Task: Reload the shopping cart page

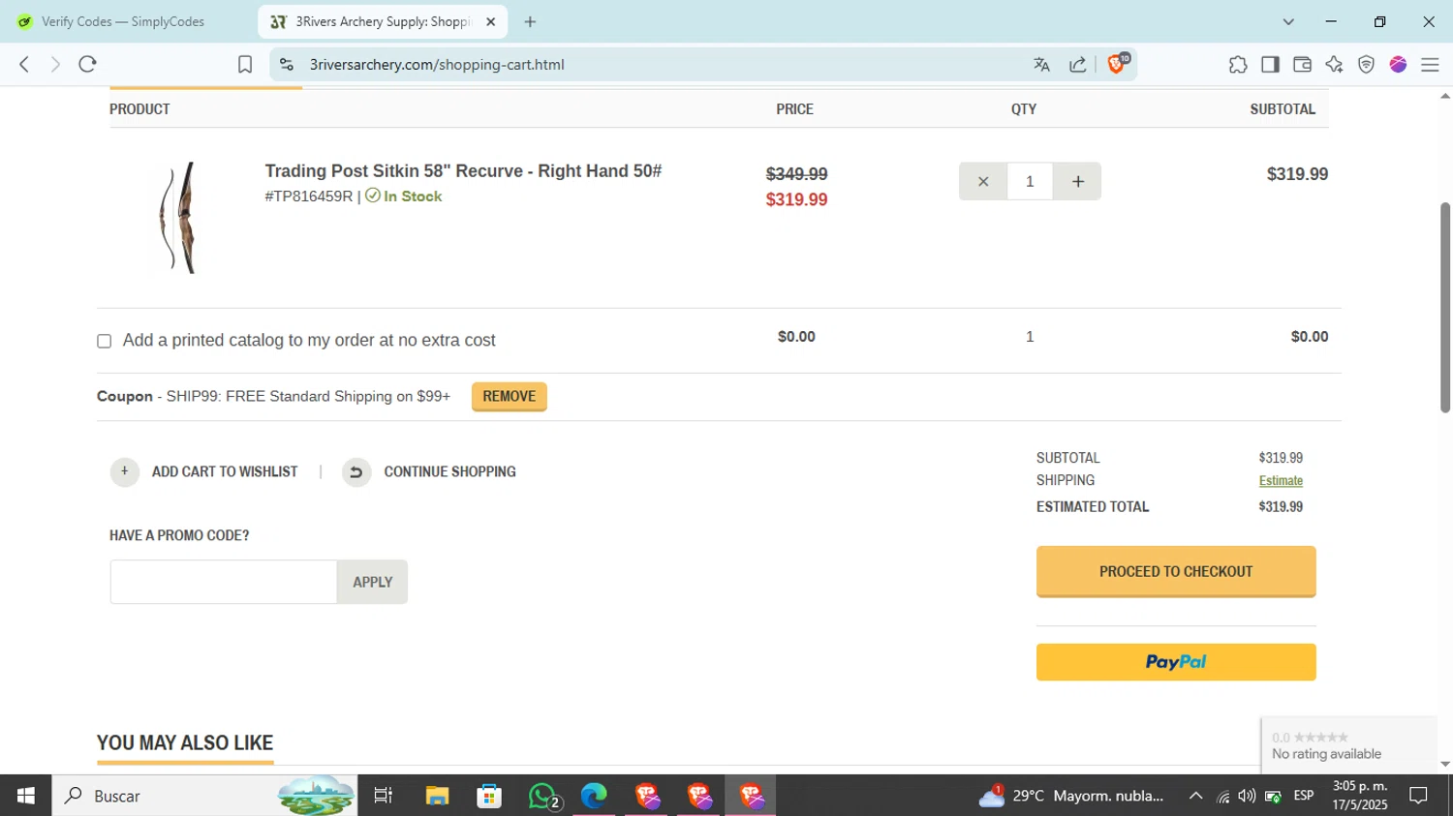Action: coord(88,64)
